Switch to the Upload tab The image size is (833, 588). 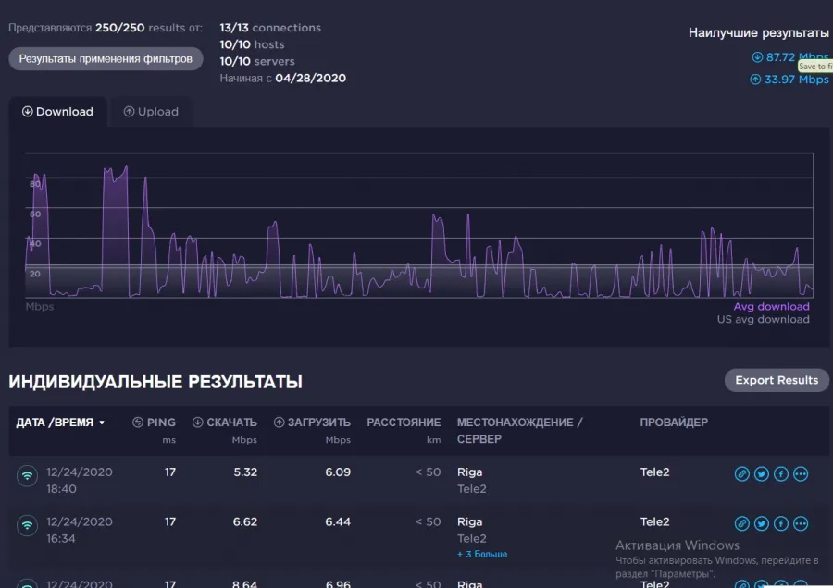tap(151, 112)
